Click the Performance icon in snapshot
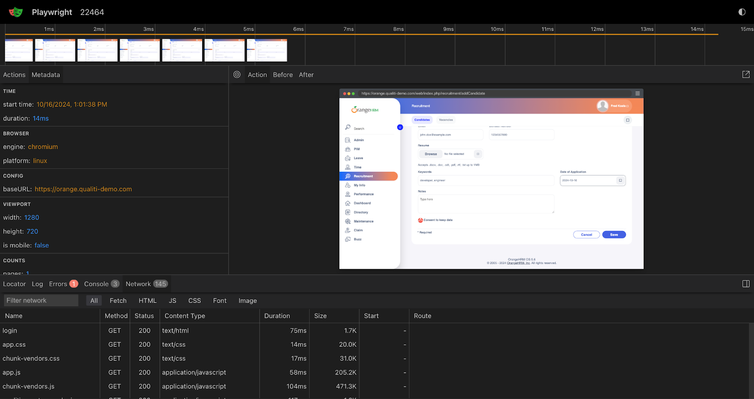 (348, 194)
